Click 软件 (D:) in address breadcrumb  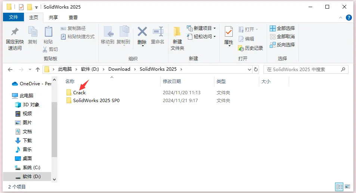pyautogui.click(x=90, y=69)
